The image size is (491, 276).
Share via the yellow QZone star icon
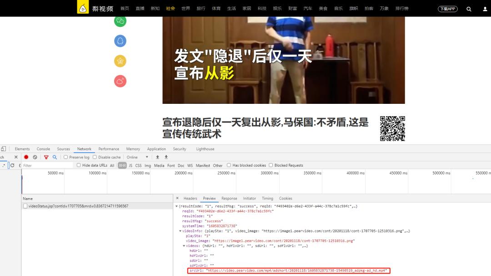click(120, 61)
